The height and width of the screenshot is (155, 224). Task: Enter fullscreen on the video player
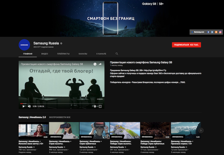[x=100, y=106]
